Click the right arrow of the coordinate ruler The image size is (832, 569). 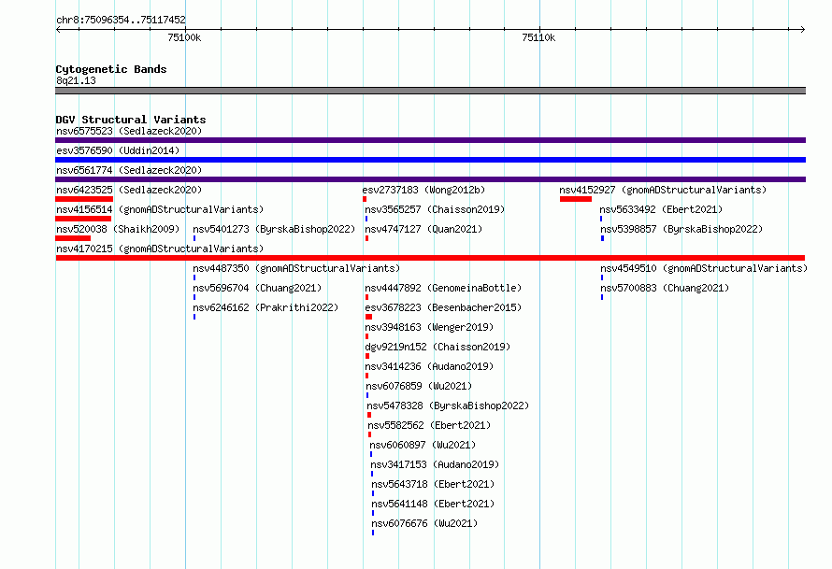point(802,29)
